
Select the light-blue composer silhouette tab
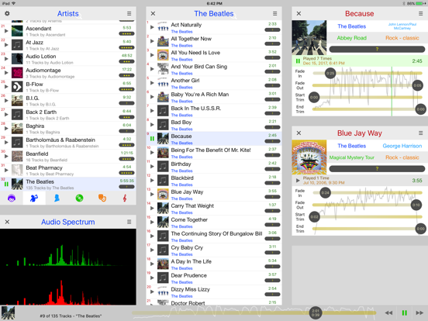coord(57,198)
